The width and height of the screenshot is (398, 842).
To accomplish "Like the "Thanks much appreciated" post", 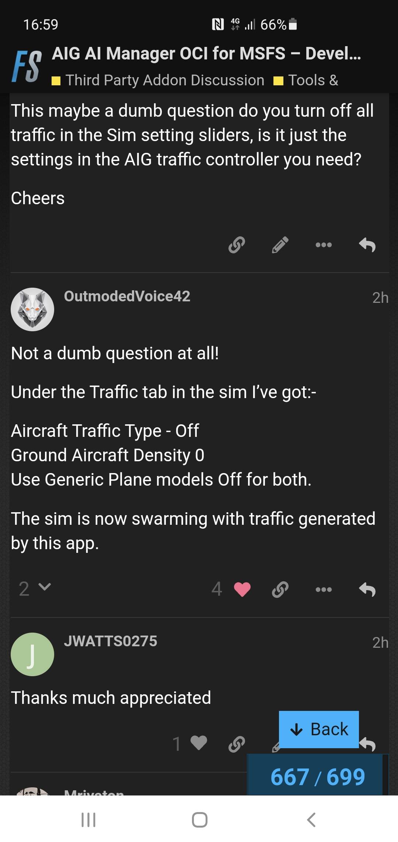I will [x=199, y=743].
